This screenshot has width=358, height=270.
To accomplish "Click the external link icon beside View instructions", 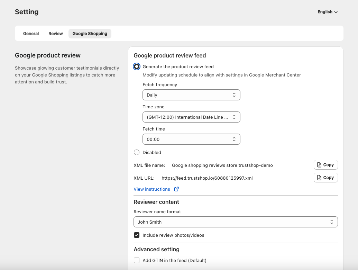I will tap(176, 189).
